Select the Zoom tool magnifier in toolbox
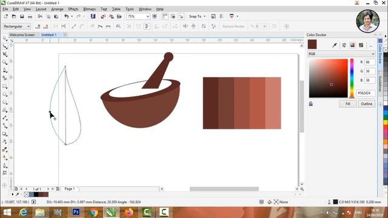This screenshot has height=218, width=388. [5, 62]
